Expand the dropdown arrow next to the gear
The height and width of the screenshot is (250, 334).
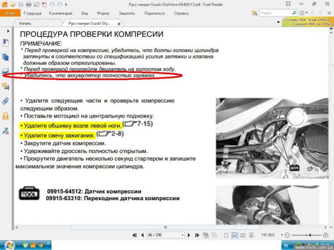[307, 13]
